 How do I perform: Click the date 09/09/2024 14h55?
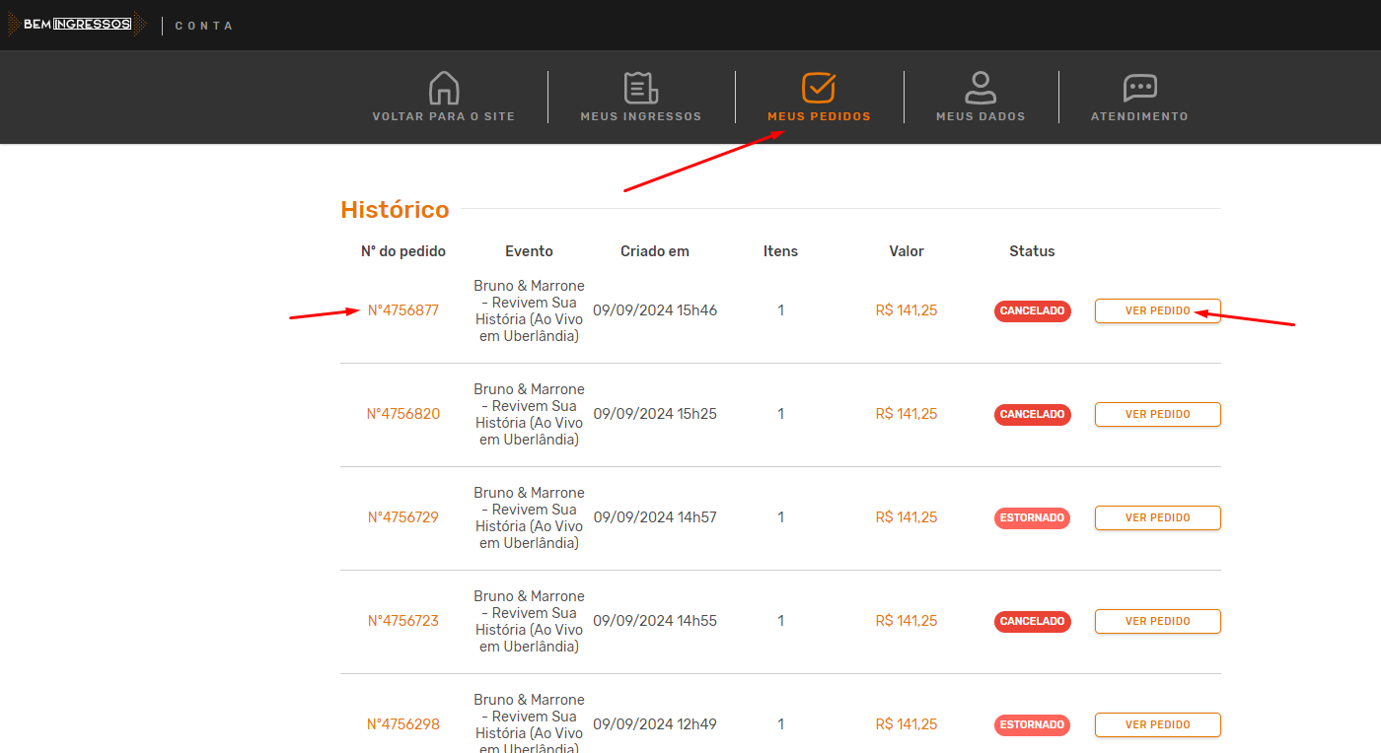(655, 621)
